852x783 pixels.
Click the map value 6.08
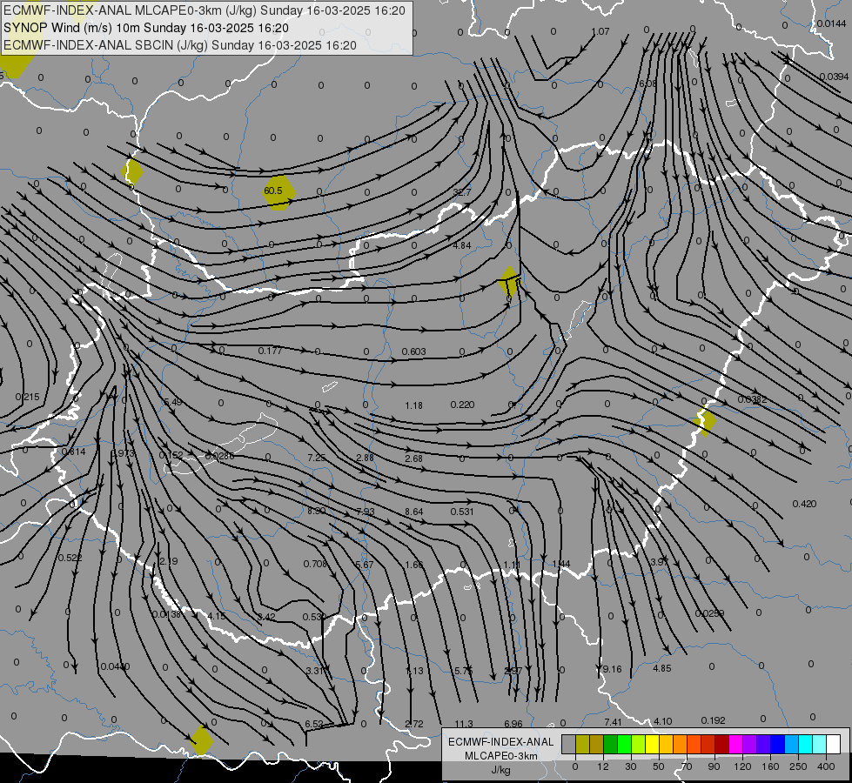click(647, 84)
